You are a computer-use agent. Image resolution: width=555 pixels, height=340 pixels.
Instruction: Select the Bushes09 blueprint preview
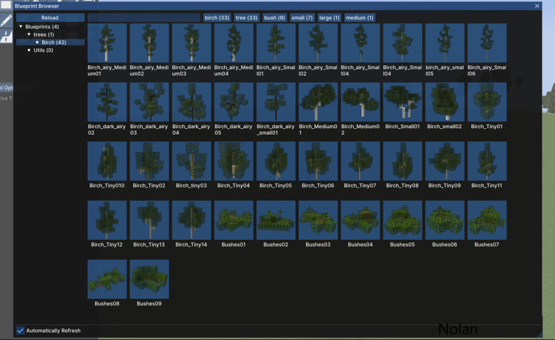coord(149,279)
